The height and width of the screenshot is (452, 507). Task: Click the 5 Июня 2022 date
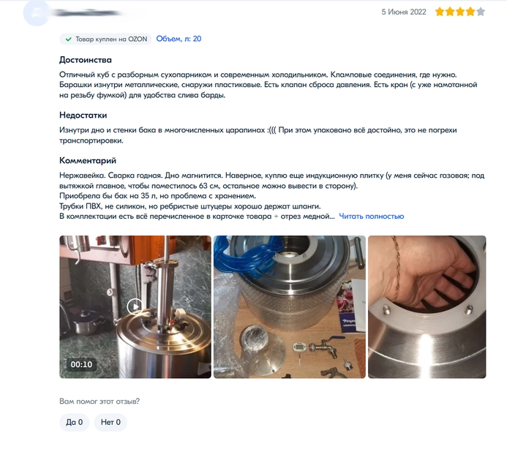pyautogui.click(x=404, y=12)
